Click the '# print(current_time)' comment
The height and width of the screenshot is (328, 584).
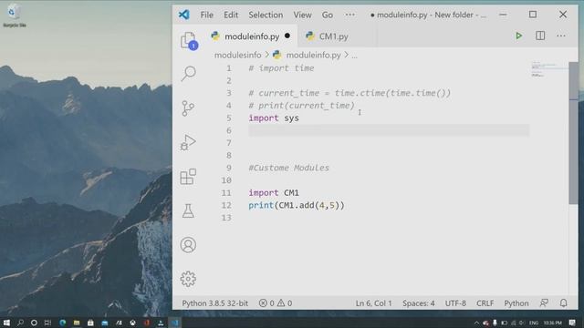coord(302,106)
